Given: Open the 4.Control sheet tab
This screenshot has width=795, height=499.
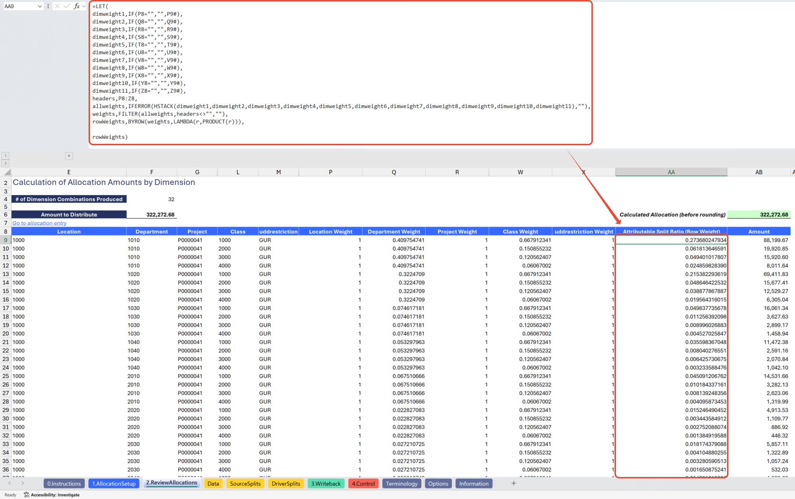Looking at the screenshot, I should click(x=363, y=484).
